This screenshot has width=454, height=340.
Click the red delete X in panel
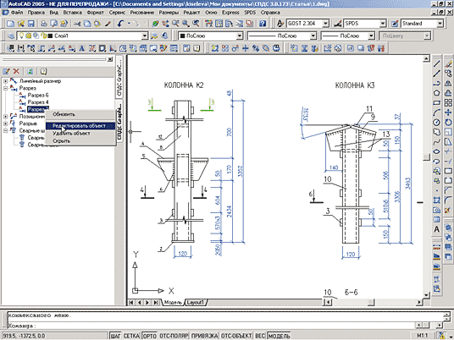tap(16, 71)
